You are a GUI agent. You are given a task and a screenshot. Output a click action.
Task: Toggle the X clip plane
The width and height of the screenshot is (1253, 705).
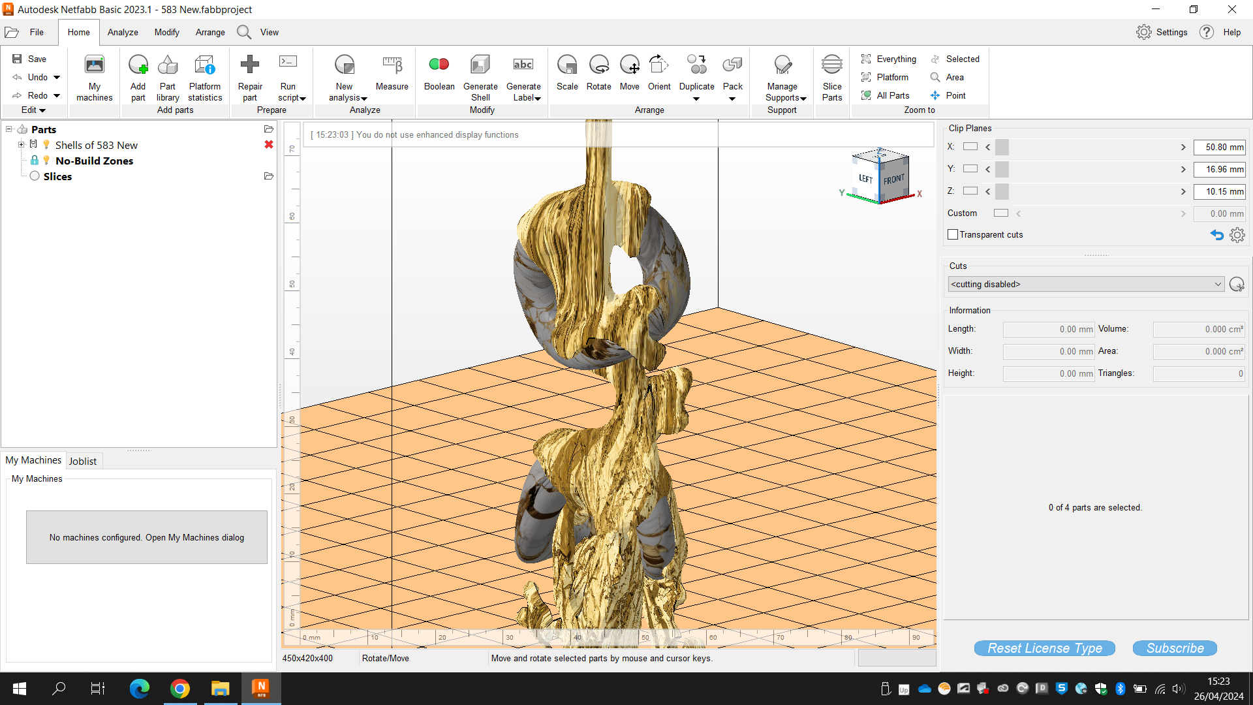click(x=970, y=147)
